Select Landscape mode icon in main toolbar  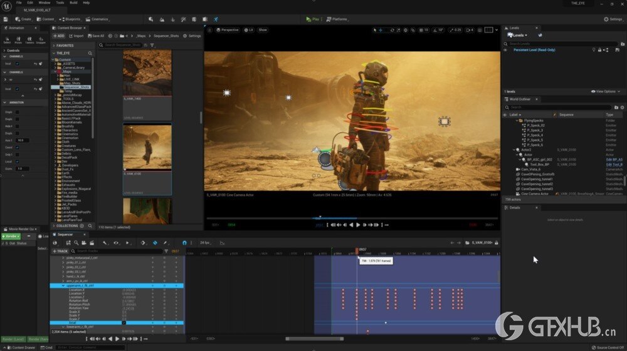[162, 19]
